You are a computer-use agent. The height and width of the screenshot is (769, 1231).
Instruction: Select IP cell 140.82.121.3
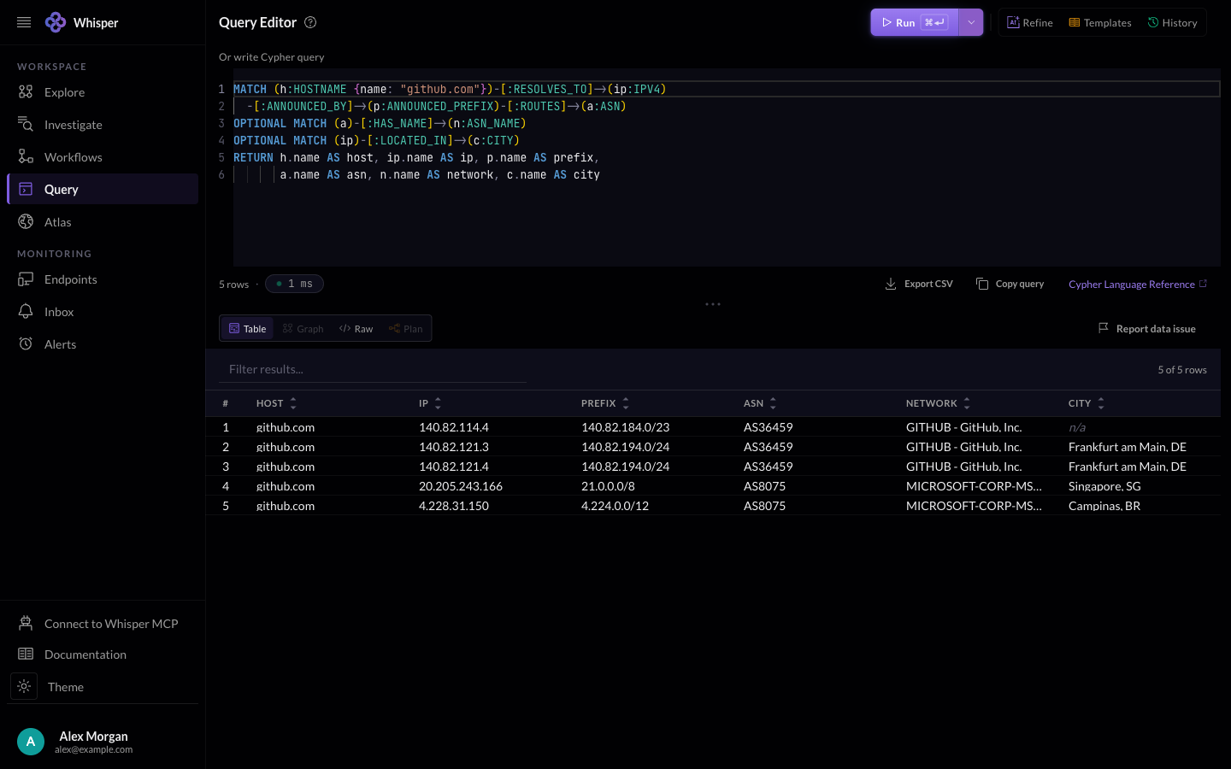click(454, 447)
